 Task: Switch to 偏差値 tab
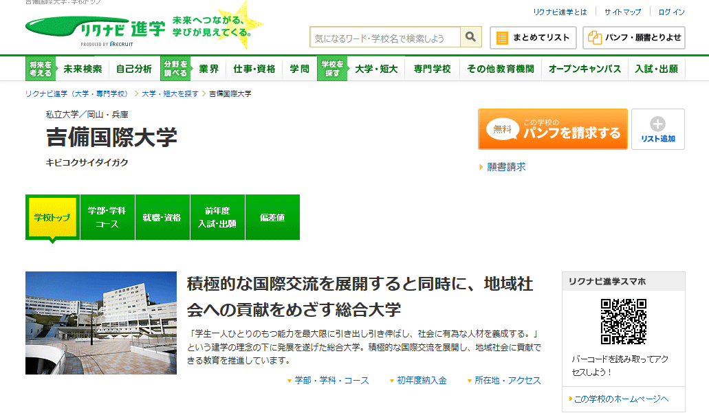(x=272, y=217)
